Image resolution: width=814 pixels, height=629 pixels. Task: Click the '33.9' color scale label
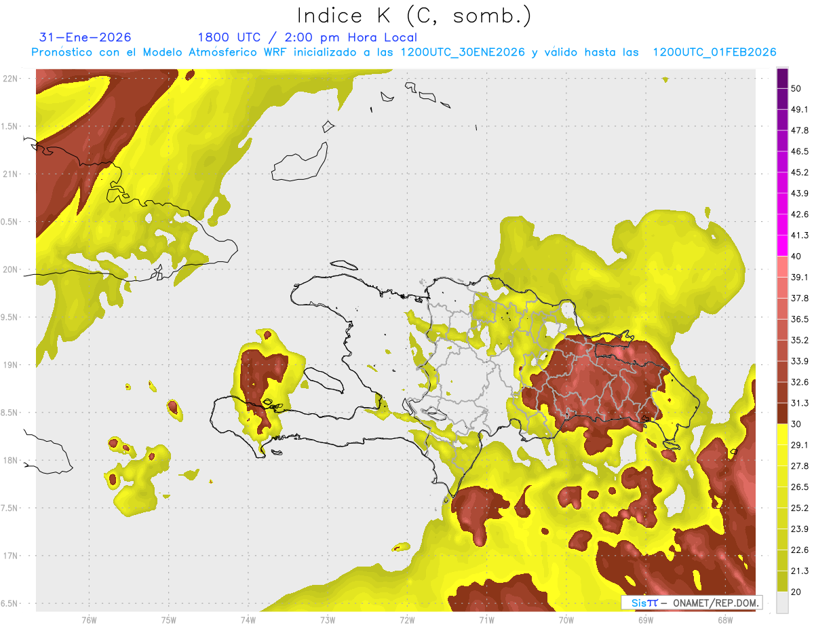tap(800, 361)
